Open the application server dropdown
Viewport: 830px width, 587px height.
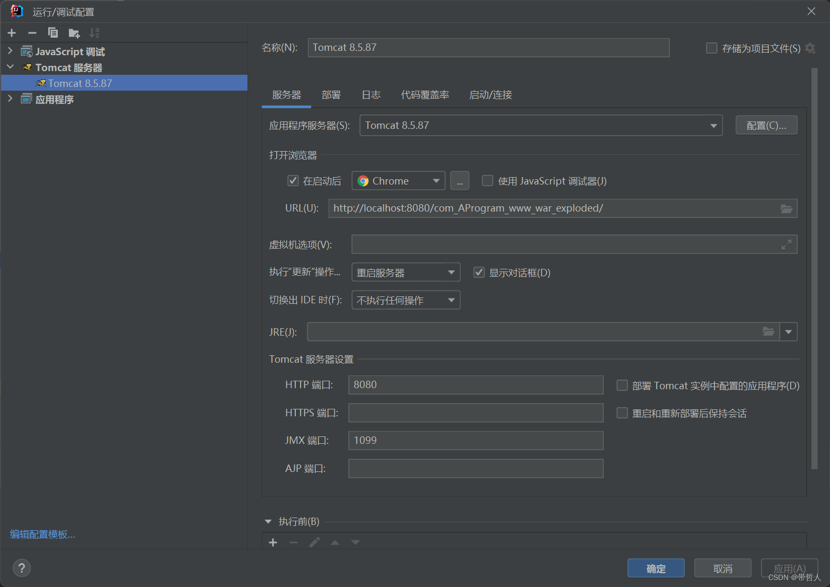(x=713, y=126)
